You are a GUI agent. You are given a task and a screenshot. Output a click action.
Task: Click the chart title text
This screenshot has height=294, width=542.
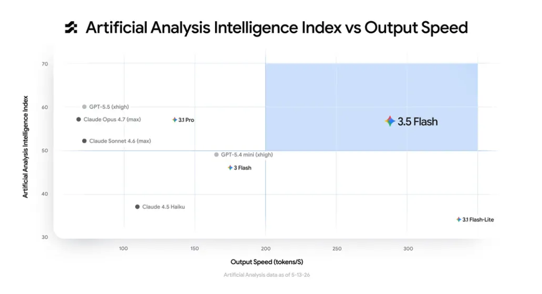click(x=277, y=28)
